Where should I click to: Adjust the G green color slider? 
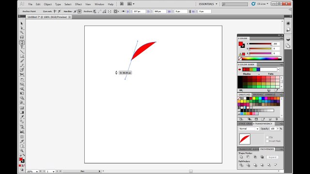point(260,48)
